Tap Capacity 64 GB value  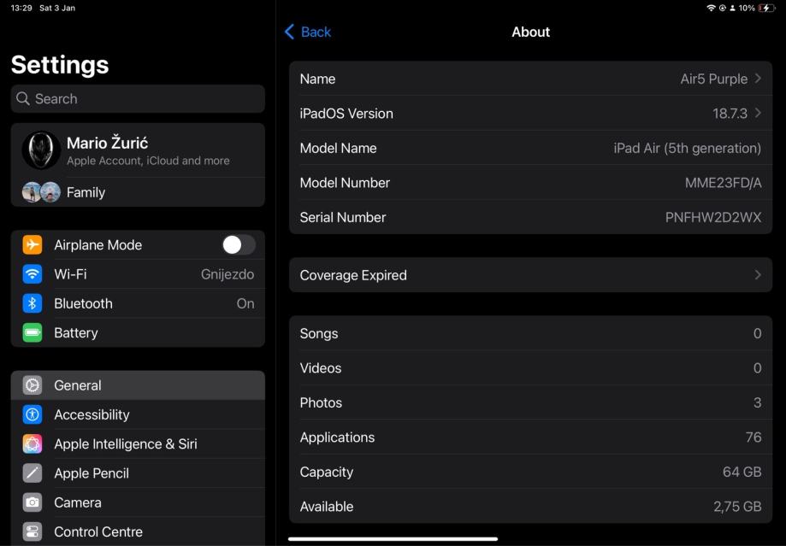click(x=742, y=472)
